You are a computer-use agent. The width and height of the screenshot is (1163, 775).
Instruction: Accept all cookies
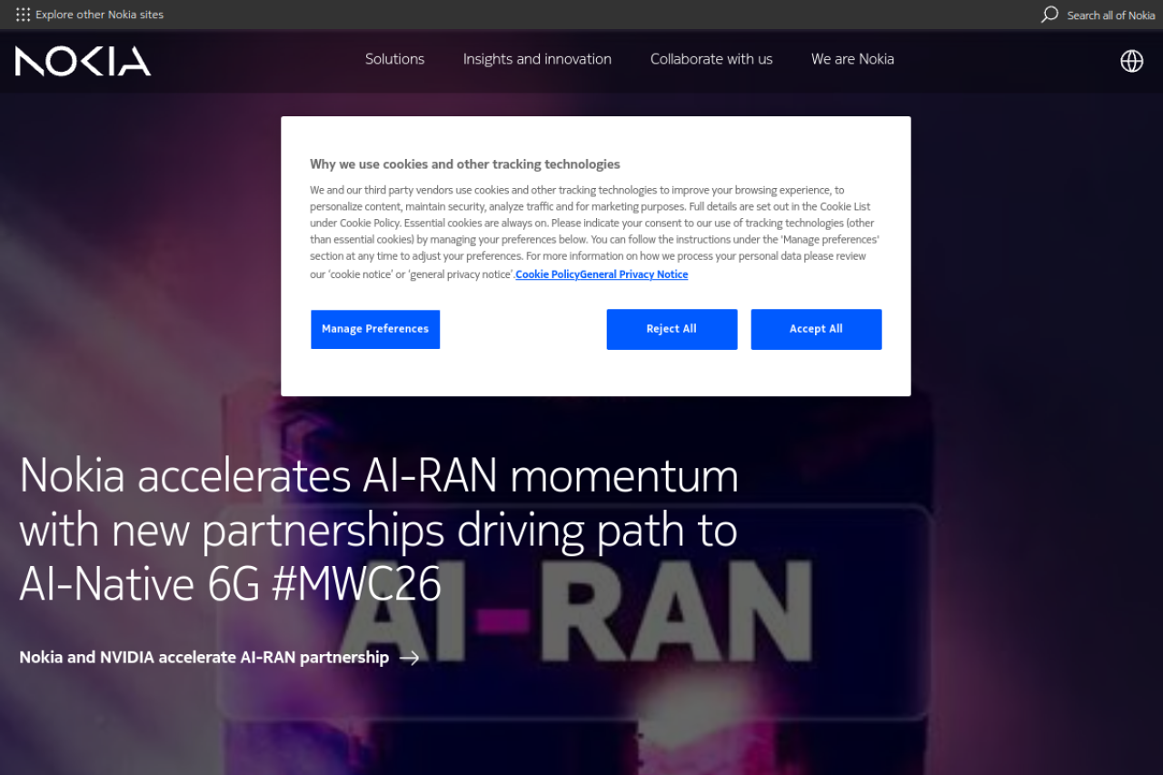(x=816, y=329)
